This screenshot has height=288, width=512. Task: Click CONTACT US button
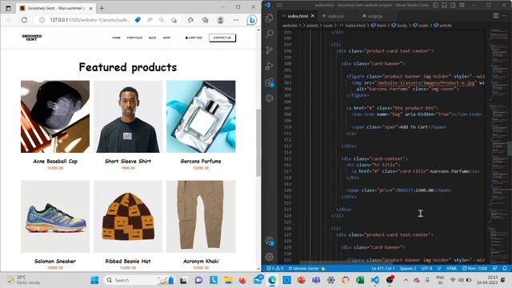click(x=222, y=38)
